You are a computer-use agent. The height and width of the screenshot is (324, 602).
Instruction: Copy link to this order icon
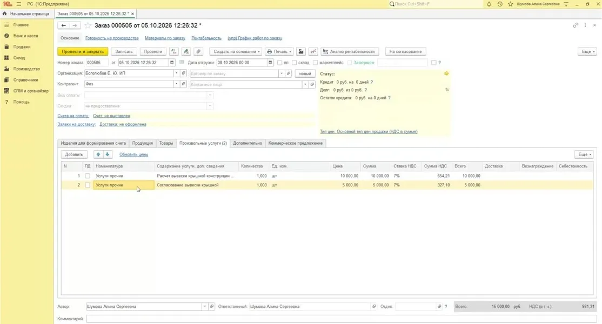tap(576, 25)
